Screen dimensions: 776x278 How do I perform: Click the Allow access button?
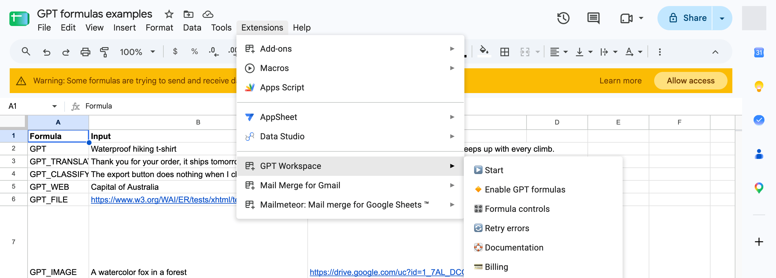[x=691, y=81]
